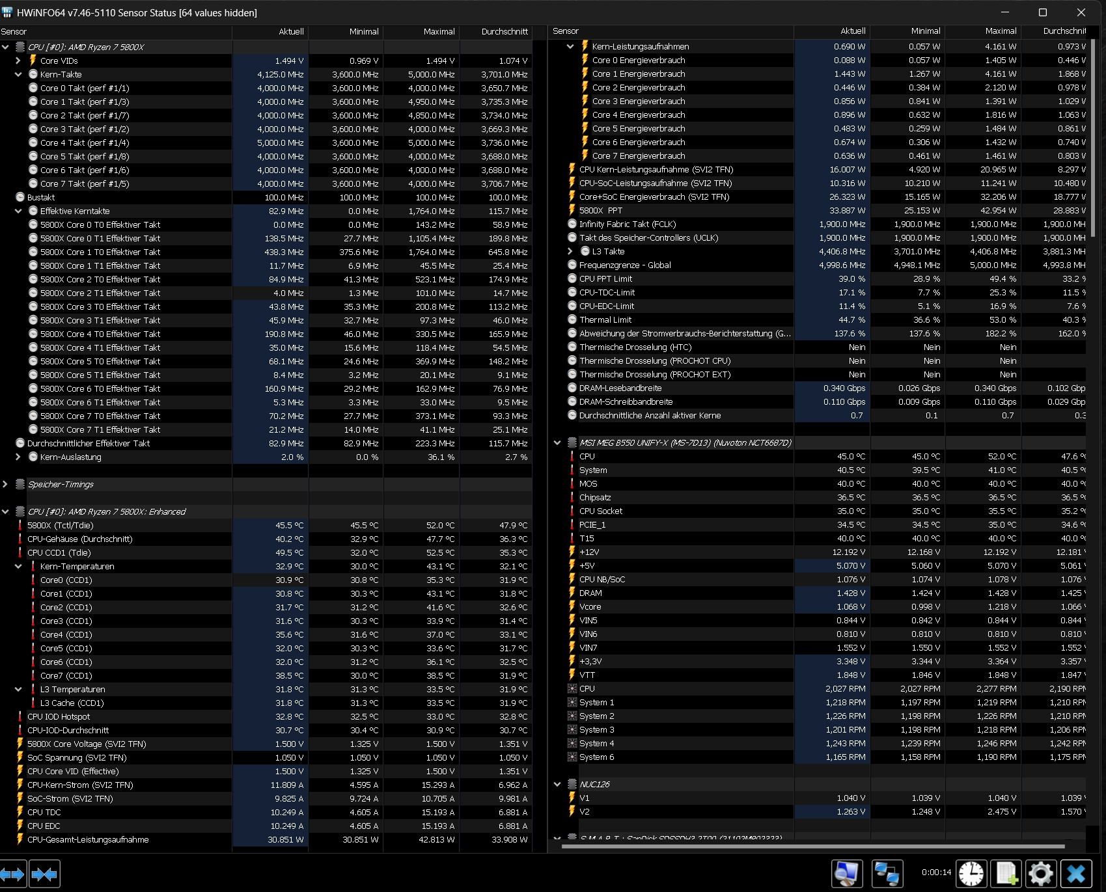Select Core 4 Takt (perf #1/4) row
This screenshot has width=1106, height=892.
tap(266, 142)
